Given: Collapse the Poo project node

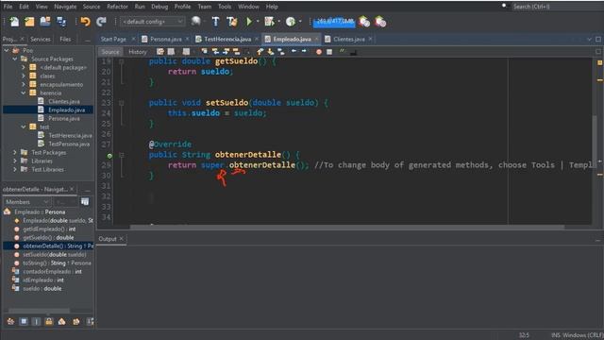Looking at the screenshot, I should pyautogui.click(x=7, y=50).
